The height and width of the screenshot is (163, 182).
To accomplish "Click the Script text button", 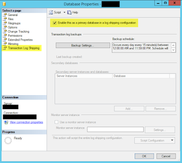I will (x=57, y=12).
